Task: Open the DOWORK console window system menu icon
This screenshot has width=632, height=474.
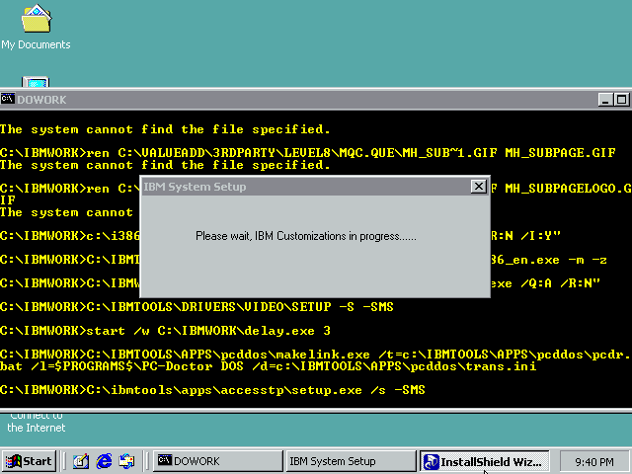Action: point(8,100)
